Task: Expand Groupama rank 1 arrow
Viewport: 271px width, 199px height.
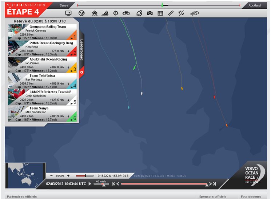Action: coord(72,38)
